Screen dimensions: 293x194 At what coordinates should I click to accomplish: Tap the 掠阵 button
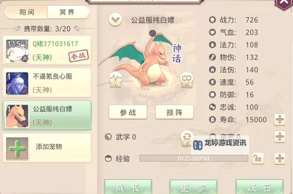pyautogui.click(x=174, y=112)
